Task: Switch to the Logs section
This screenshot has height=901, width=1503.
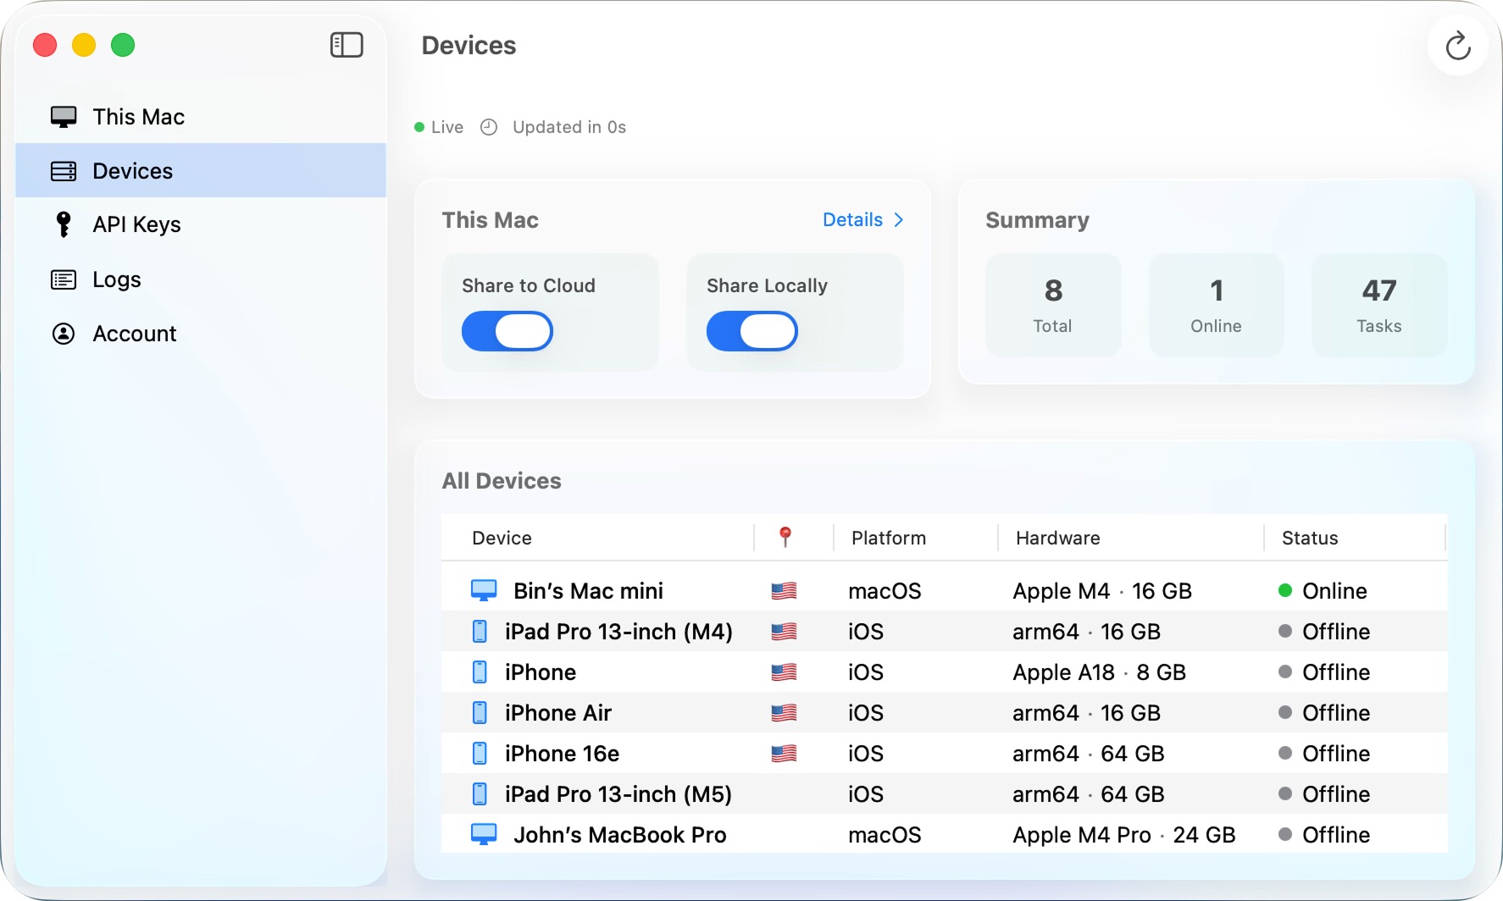Action: point(116,279)
